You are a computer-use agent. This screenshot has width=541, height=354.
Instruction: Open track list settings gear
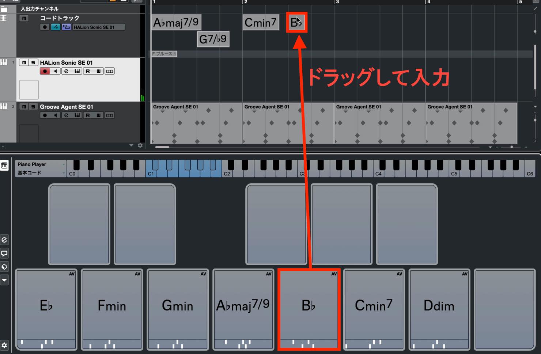[x=140, y=145]
